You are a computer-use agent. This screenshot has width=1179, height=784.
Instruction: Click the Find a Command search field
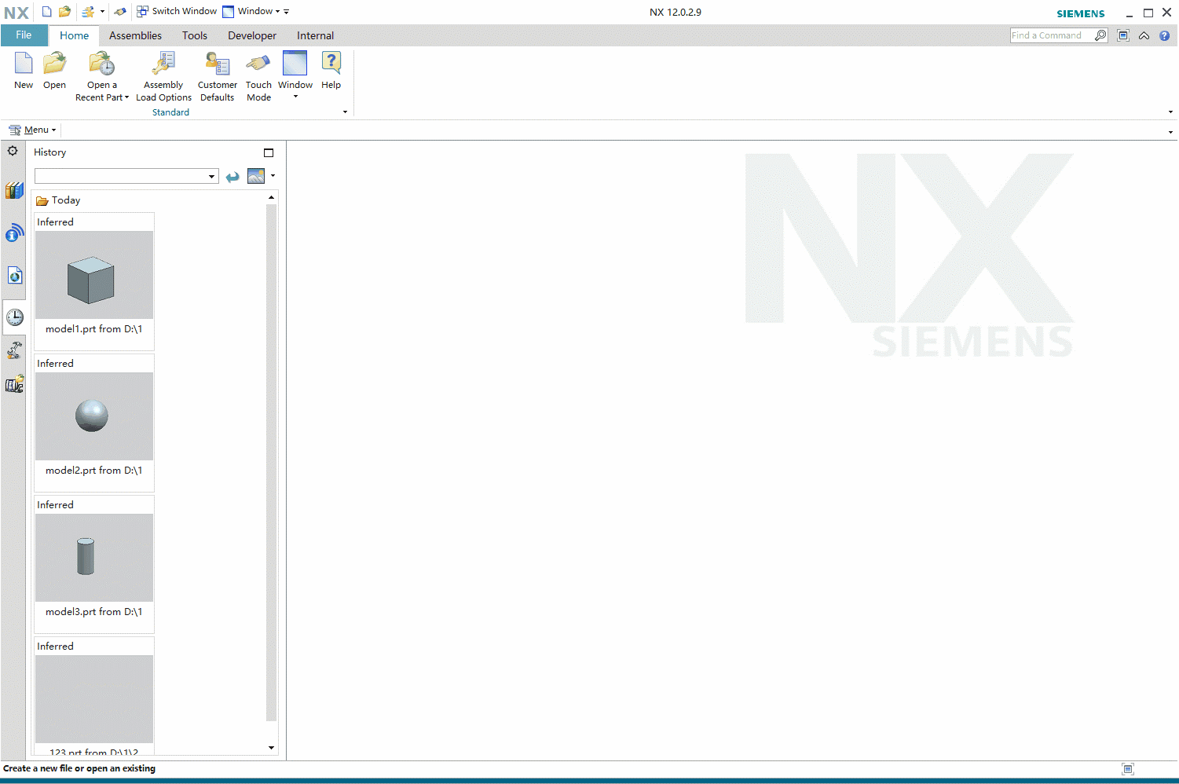[1051, 35]
